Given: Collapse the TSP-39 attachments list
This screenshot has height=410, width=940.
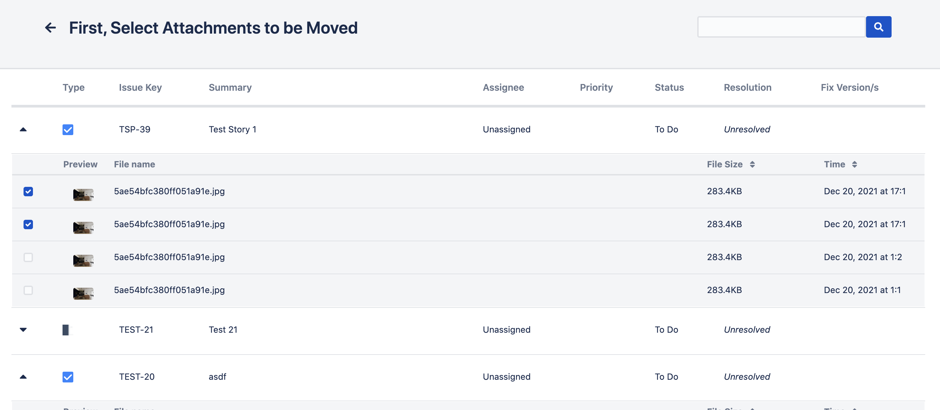Looking at the screenshot, I should (x=23, y=129).
